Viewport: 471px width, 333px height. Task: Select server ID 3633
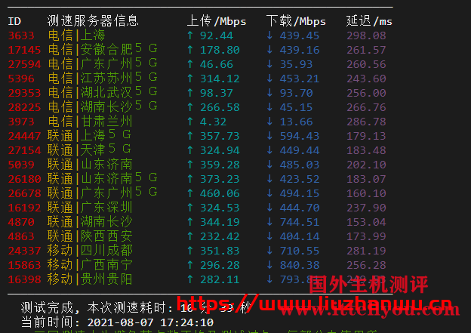(21, 35)
